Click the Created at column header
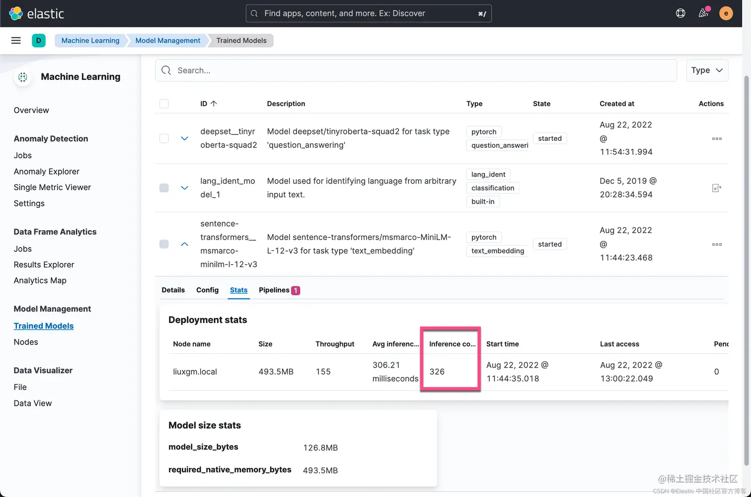Viewport: 751px width, 497px height. tap(617, 104)
